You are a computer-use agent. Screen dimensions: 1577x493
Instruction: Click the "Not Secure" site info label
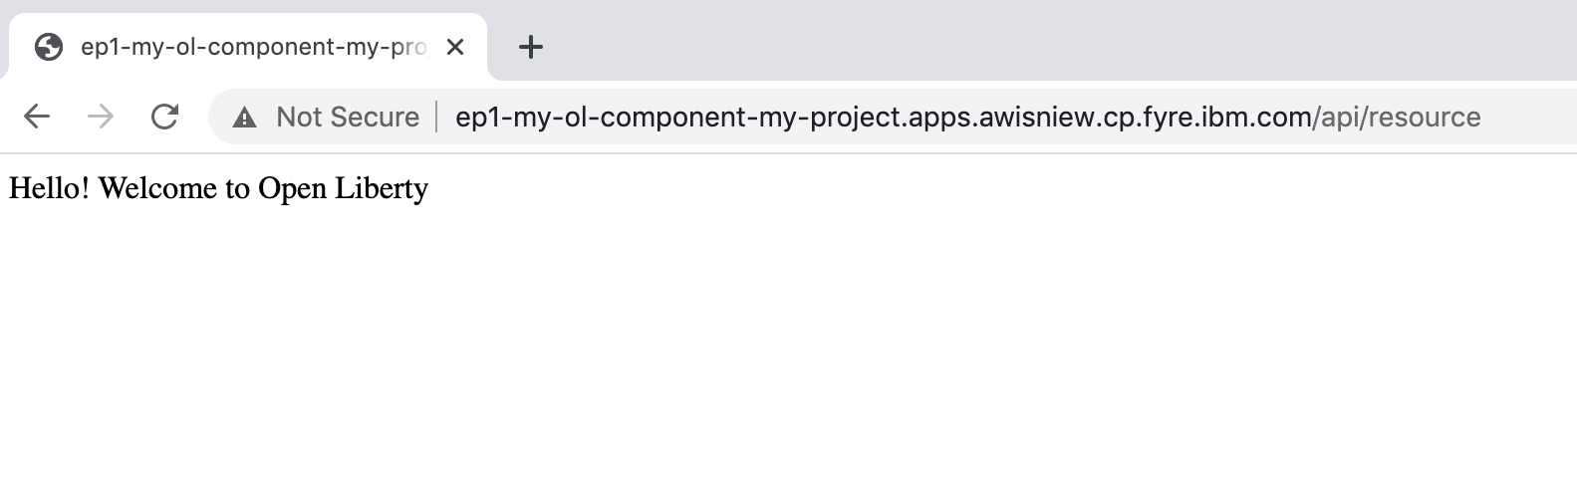[348, 118]
